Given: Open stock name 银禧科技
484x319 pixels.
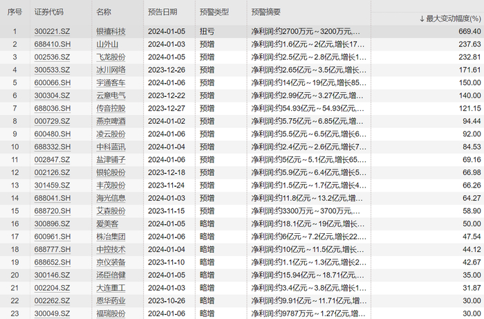Looking at the screenshot, I should (x=111, y=32).
